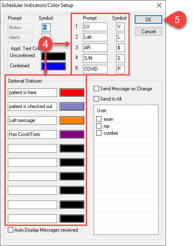Select the exan user checkbox

pos(99,119)
